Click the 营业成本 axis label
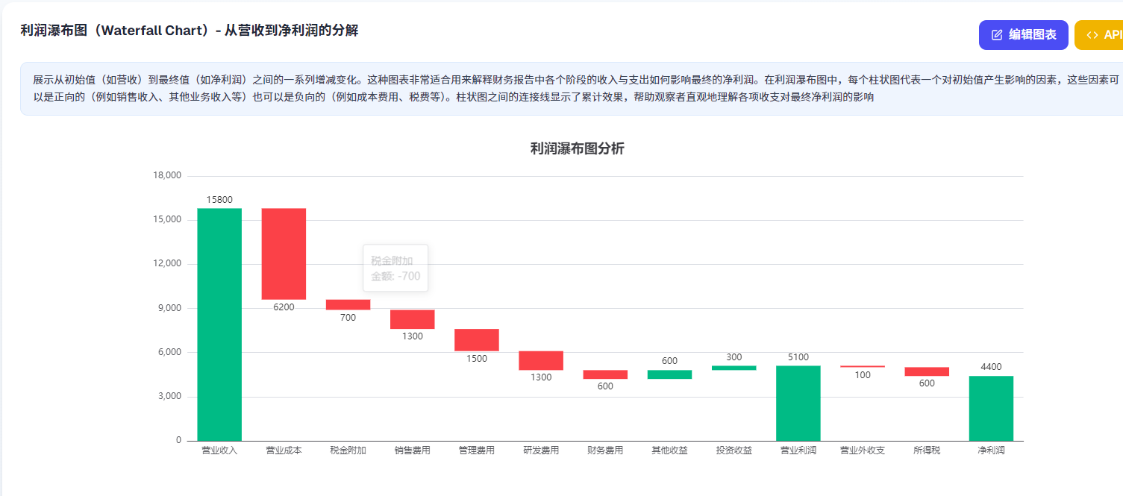1123x496 pixels. 284,451
